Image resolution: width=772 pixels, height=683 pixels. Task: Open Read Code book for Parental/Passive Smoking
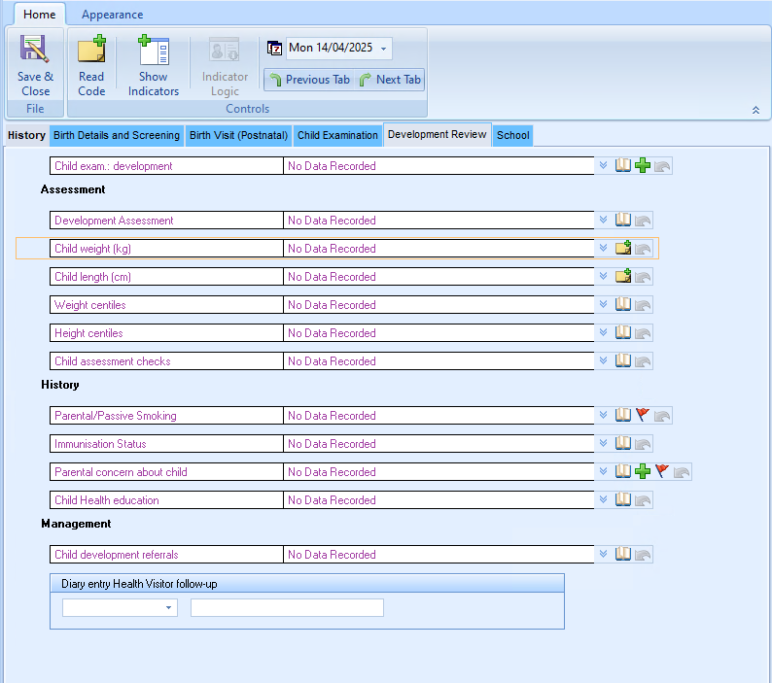click(623, 415)
